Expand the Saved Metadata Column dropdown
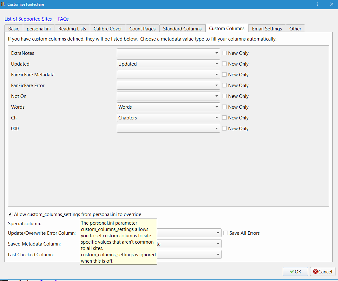 (189, 244)
